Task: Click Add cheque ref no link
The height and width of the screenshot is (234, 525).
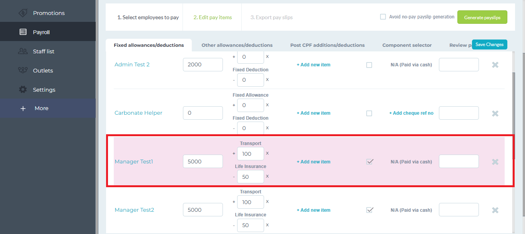Action: coord(411,113)
